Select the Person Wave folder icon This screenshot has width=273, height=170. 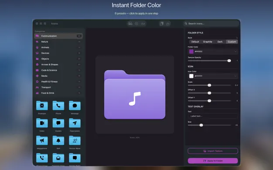75,140
